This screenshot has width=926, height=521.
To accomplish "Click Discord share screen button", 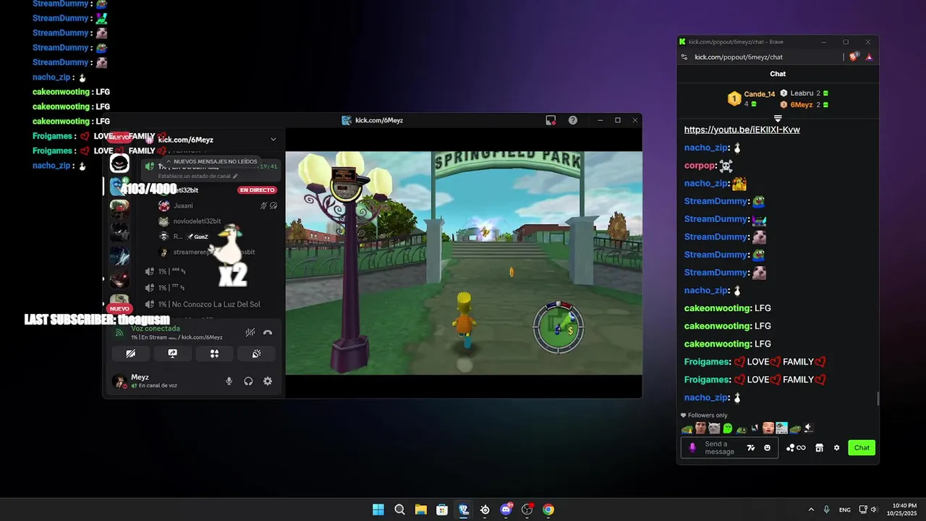I will [x=172, y=354].
